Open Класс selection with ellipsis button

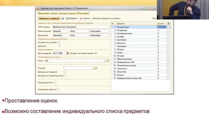click(105, 61)
